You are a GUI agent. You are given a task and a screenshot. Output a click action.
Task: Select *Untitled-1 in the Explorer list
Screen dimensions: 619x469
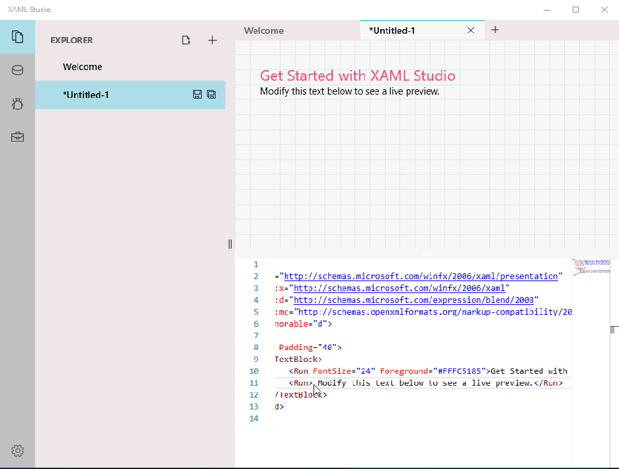pyautogui.click(x=86, y=95)
